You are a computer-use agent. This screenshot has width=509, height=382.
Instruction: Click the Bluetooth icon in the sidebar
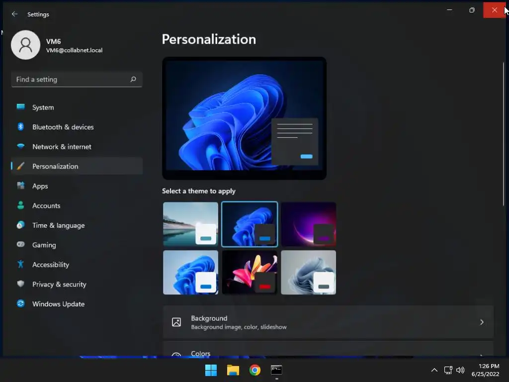pos(21,127)
